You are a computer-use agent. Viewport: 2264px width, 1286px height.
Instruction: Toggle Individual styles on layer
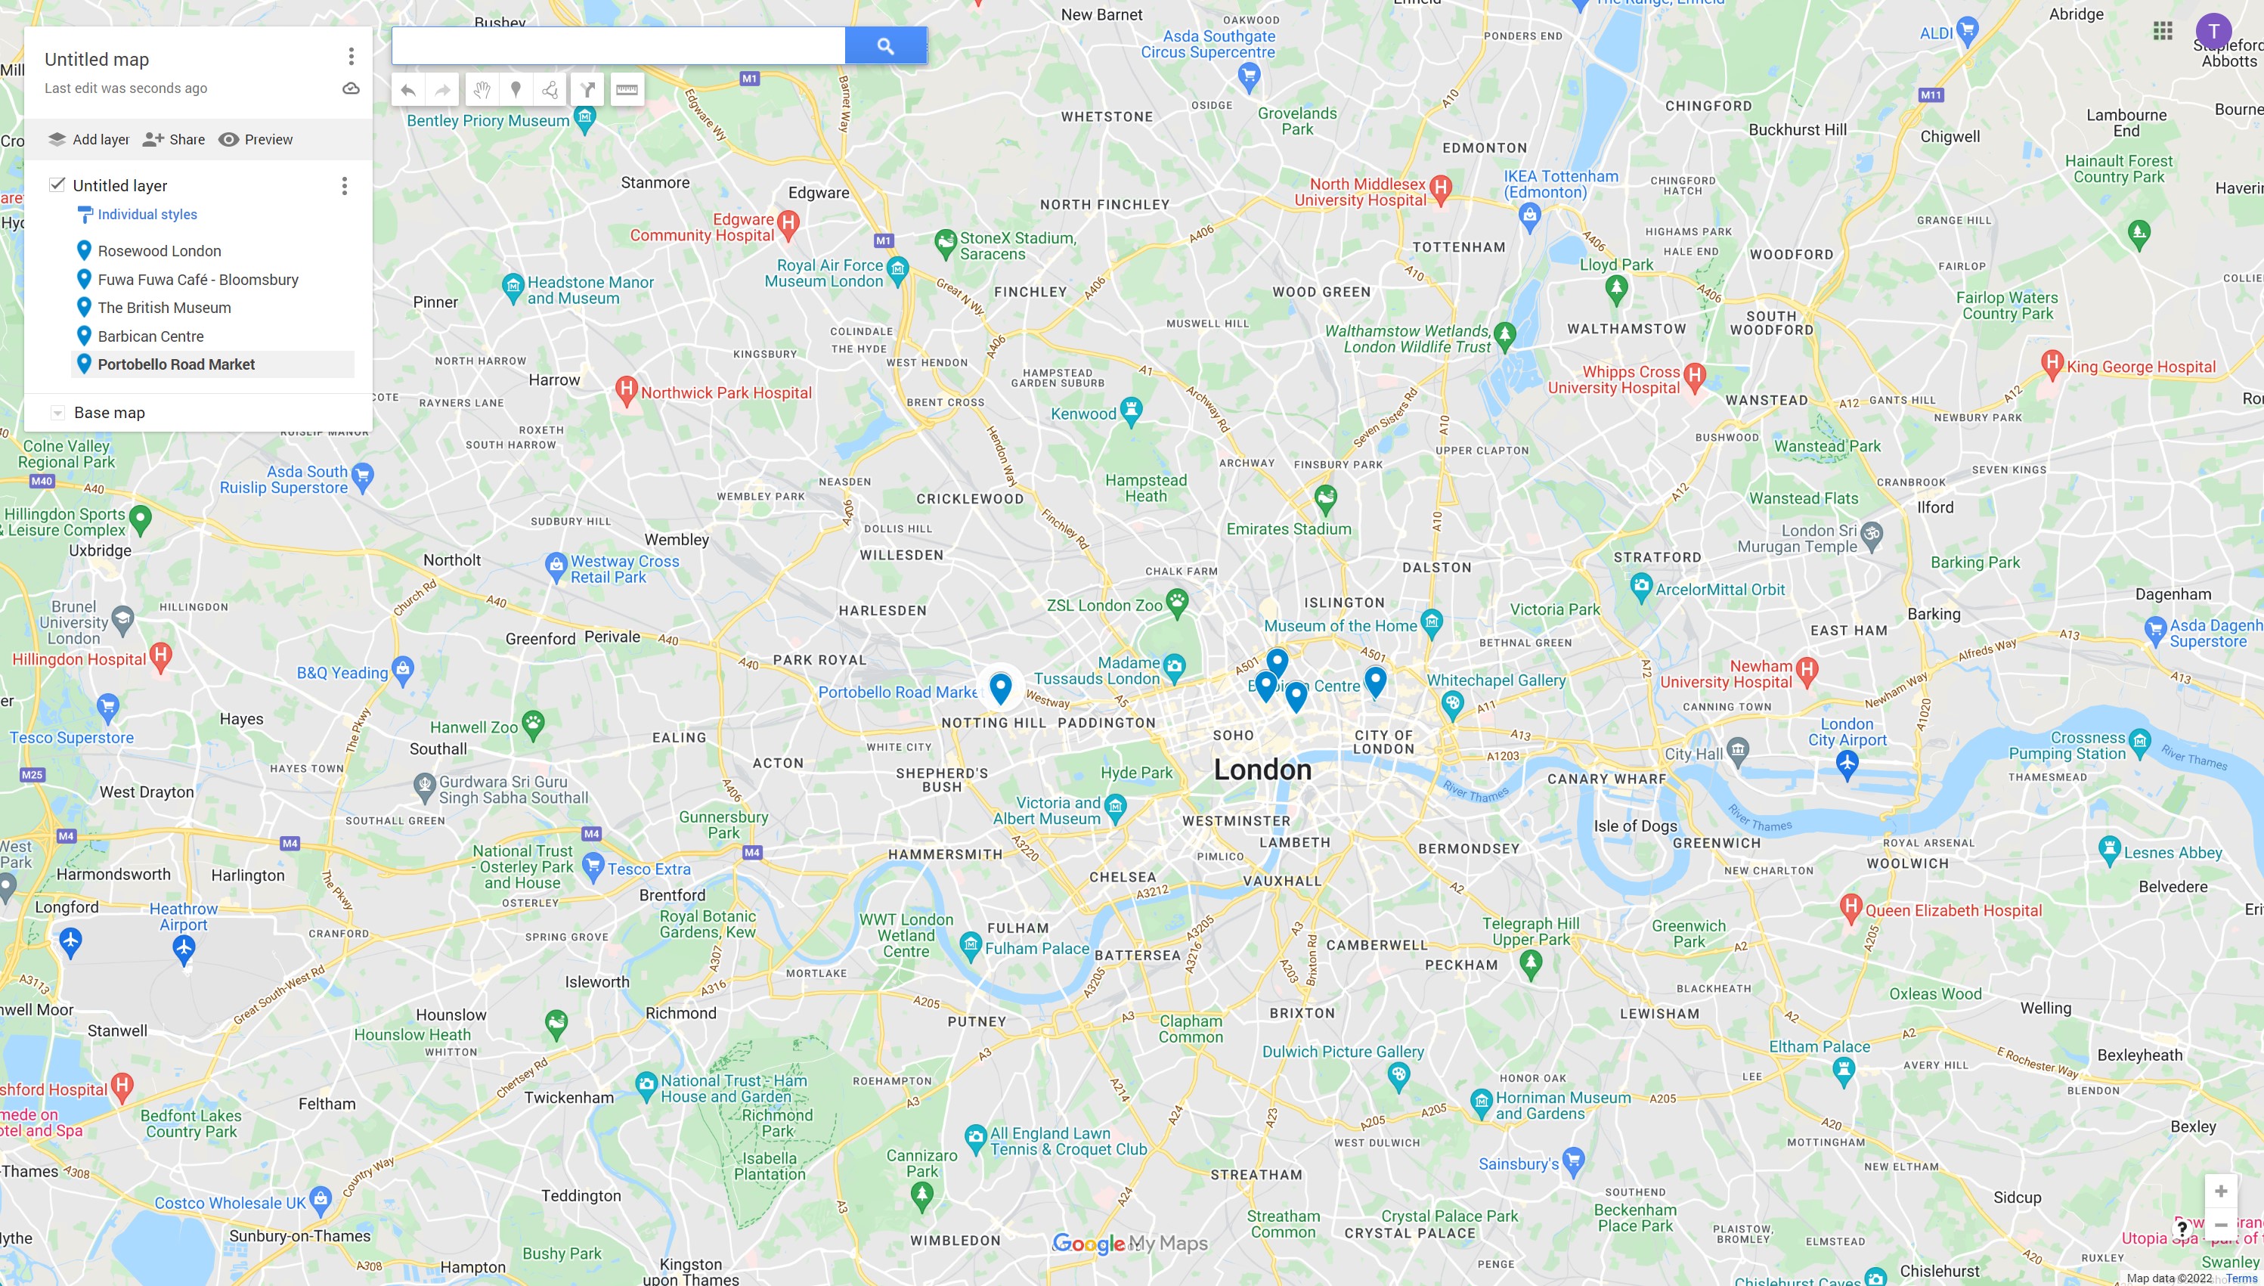point(144,215)
